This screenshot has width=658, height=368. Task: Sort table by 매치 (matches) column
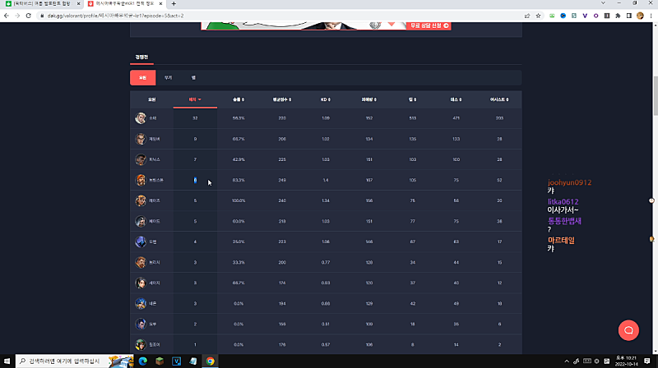point(195,99)
